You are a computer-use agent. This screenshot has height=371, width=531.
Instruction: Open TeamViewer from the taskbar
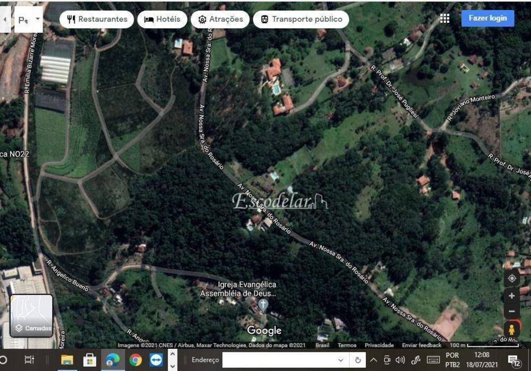[156, 360]
